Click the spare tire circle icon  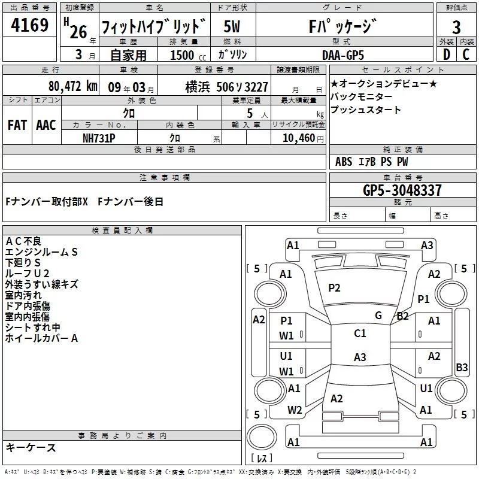coord(262,437)
